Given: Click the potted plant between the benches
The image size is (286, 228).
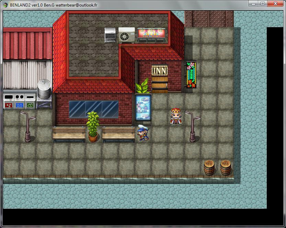Looking at the screenshot, I should coord(93,127).
